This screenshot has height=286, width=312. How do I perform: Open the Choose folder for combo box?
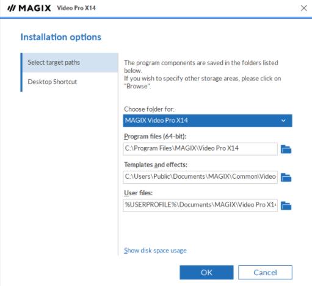[x=208, y=121]
